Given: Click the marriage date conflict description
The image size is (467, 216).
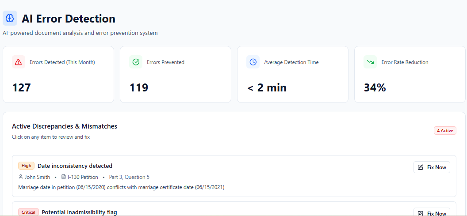Looking at the screenshot, I should click(121, 187).
